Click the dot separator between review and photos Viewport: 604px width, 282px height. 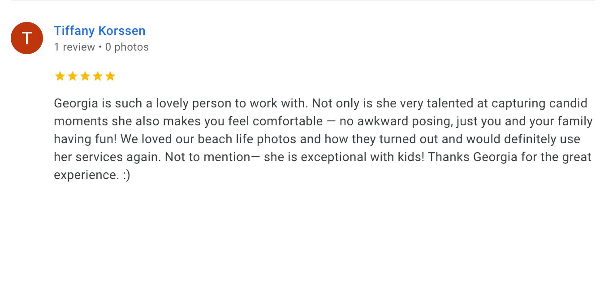100,47
